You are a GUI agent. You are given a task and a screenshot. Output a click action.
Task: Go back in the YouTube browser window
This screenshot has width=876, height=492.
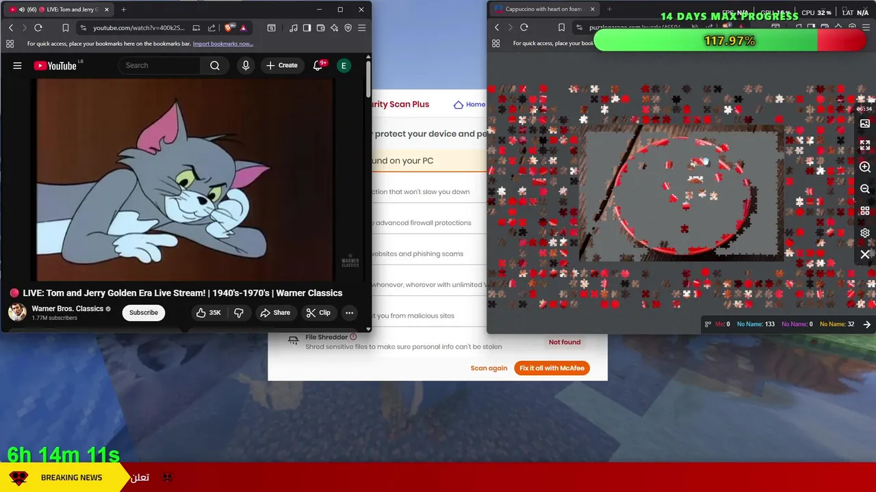click(x=11, y=28)
